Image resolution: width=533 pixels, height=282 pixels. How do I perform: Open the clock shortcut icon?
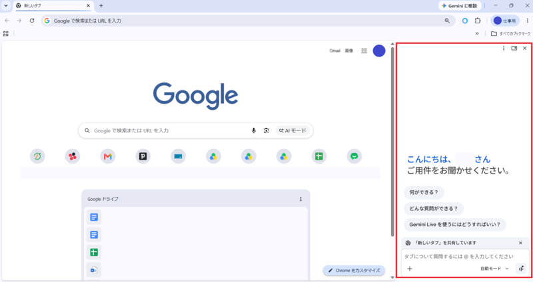click(x=37, y=156)
